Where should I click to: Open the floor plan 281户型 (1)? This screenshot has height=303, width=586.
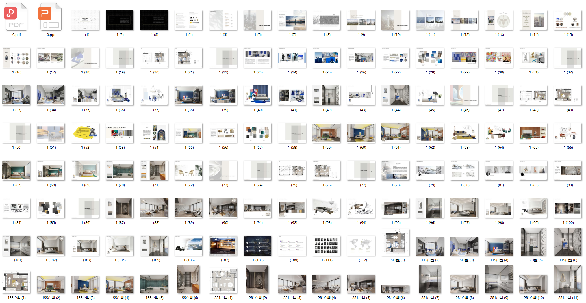pos(223,281)
